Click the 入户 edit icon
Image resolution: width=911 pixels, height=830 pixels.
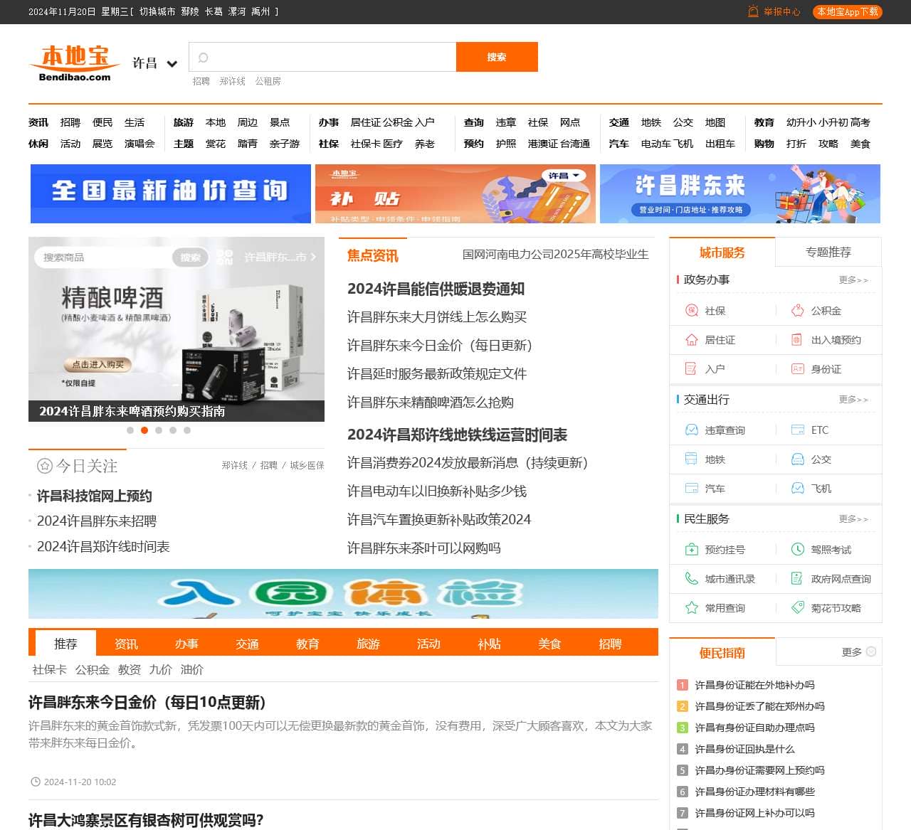(691, 369)
